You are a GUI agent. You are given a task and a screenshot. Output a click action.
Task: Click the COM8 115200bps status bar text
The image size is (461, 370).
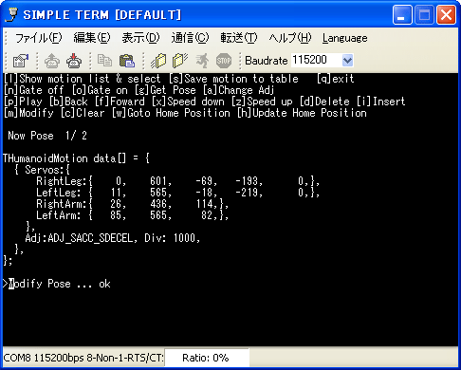(83, 358)
